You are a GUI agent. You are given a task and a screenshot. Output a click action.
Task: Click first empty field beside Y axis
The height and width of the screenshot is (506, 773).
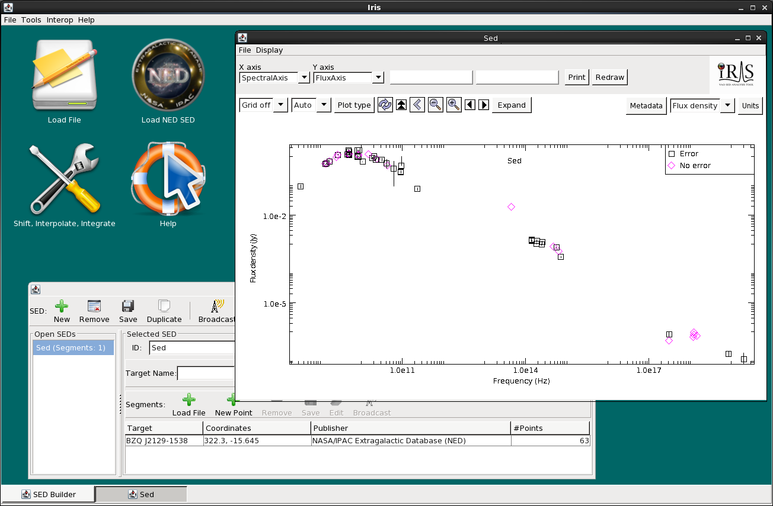click(431, 78)
